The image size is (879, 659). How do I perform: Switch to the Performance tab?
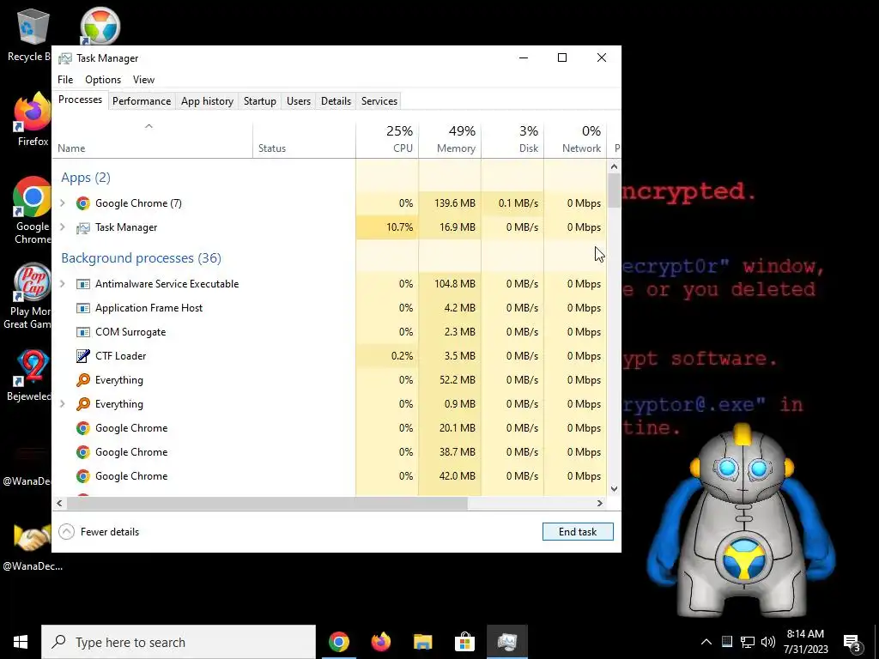[x=142, y=101]
